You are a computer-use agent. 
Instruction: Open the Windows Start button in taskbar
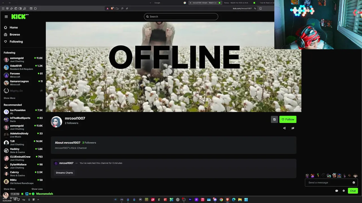pos(246,200)
